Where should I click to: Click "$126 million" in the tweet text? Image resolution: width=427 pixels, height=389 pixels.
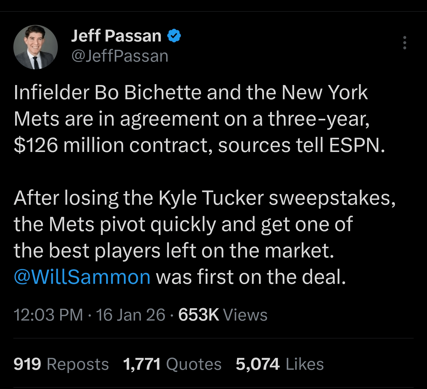69,145
